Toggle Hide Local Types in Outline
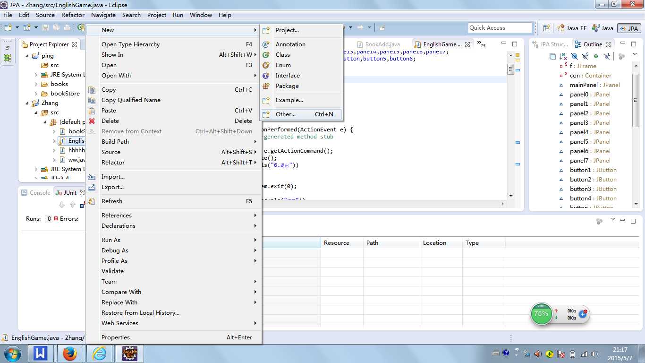This screenshot has height=363, width=645. [x=607, y=56]
